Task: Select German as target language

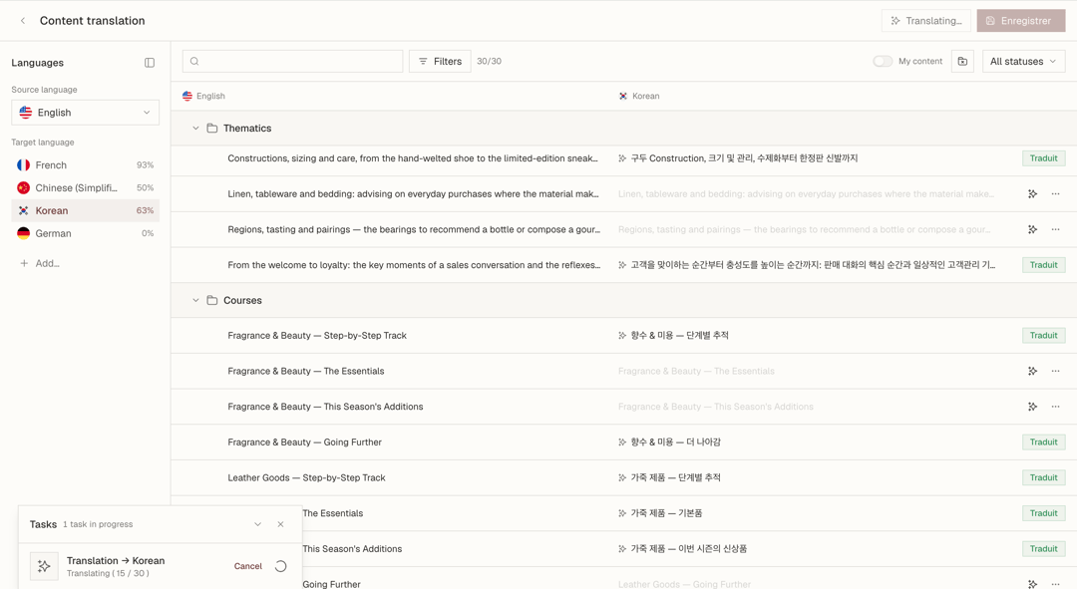Action: [85, 233]
